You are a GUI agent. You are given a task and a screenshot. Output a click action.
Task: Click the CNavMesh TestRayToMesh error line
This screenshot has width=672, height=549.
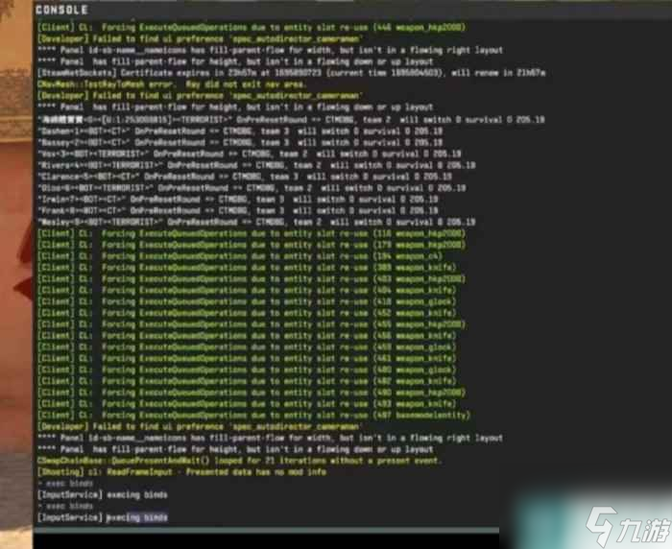pyautogui.click(x=172, y=84)
